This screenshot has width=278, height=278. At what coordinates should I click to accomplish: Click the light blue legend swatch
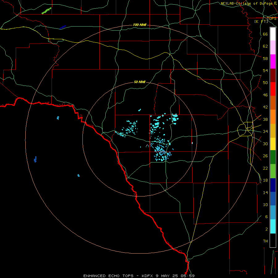(273, 213)
